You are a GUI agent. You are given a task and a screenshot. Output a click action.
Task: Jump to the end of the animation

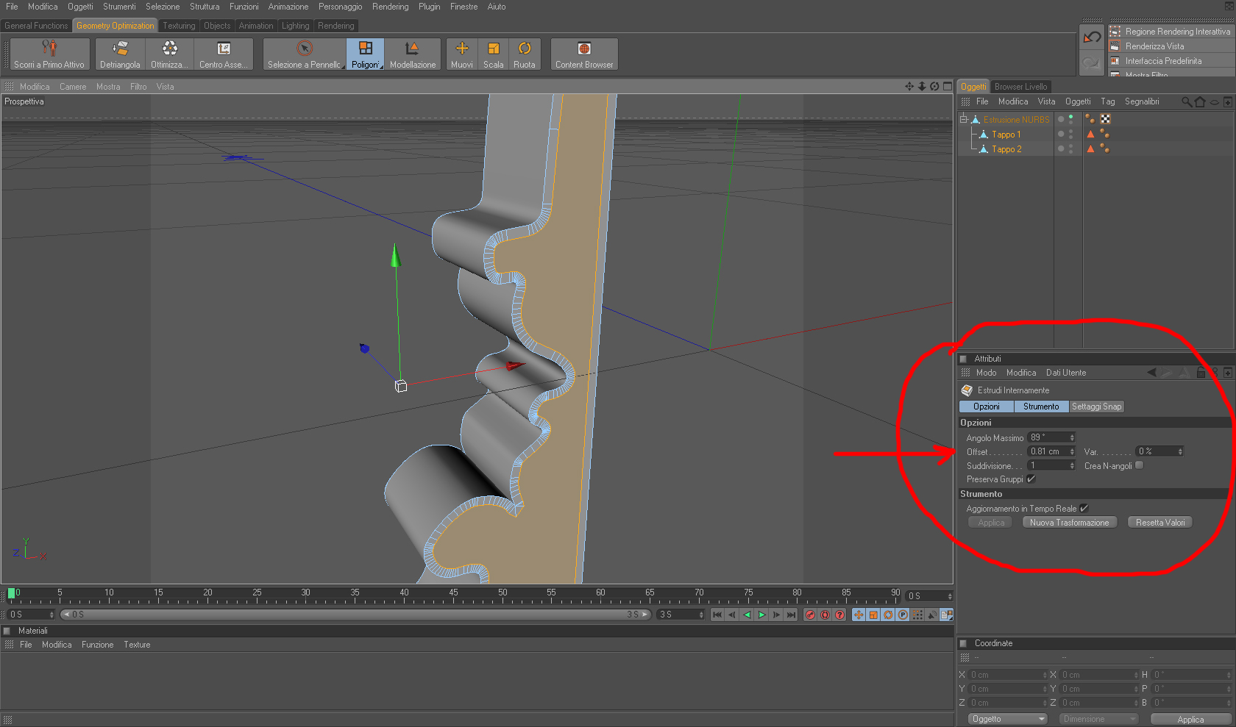click(791, 615)
